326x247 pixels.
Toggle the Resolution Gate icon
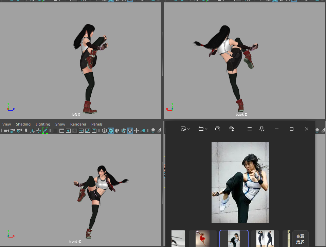68,131
